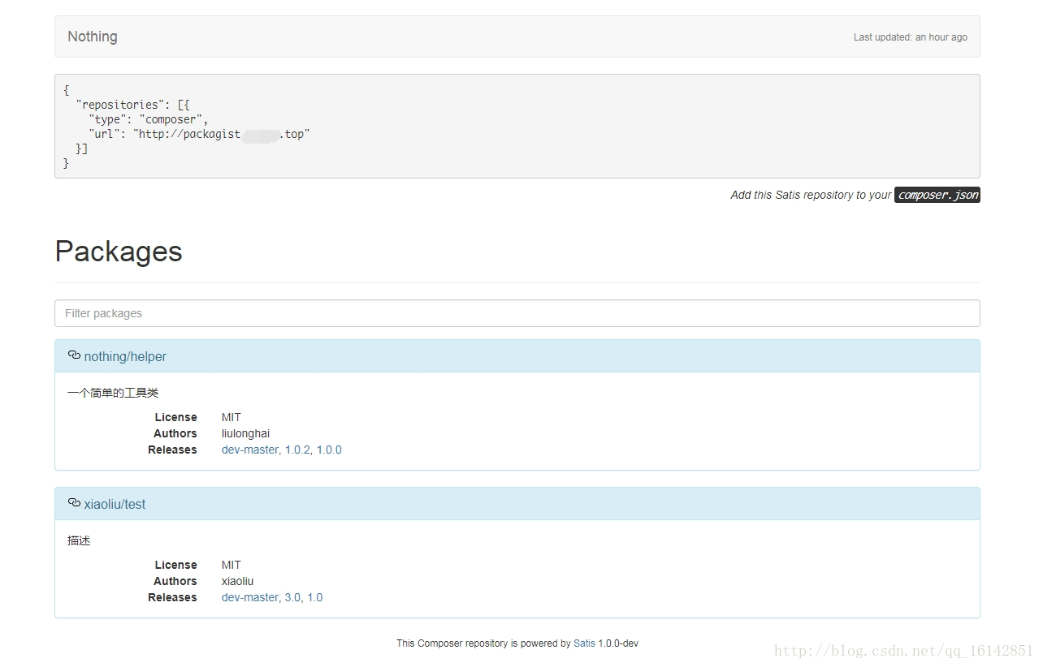Click the link icon beside xiaoliu/test
The height and width of the screenshot is (667, 1043).
click(74, 503)
